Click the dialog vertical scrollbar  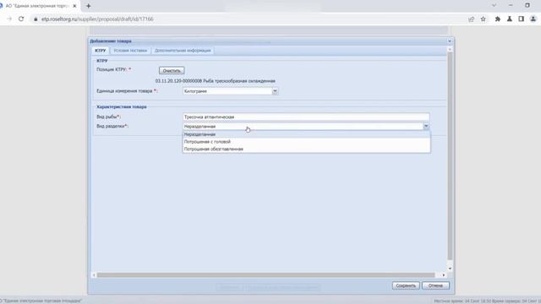[450, 155]
